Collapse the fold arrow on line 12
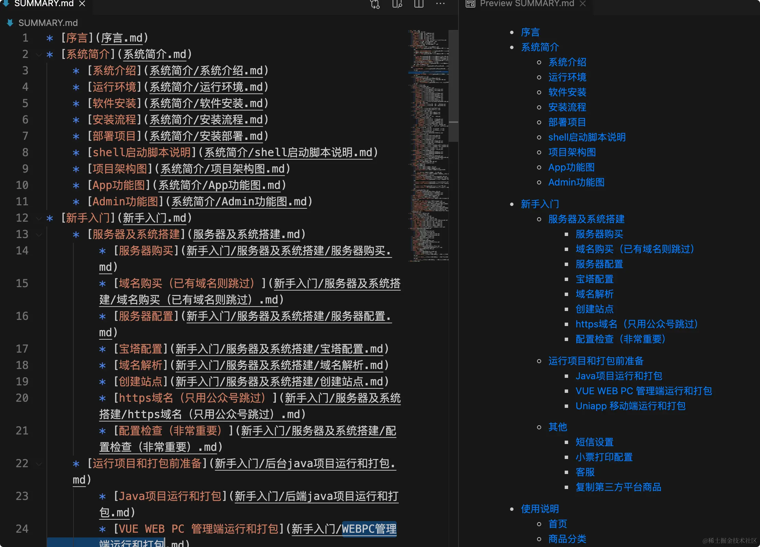Viewport: 760px width, 547px height. point(39,218)
